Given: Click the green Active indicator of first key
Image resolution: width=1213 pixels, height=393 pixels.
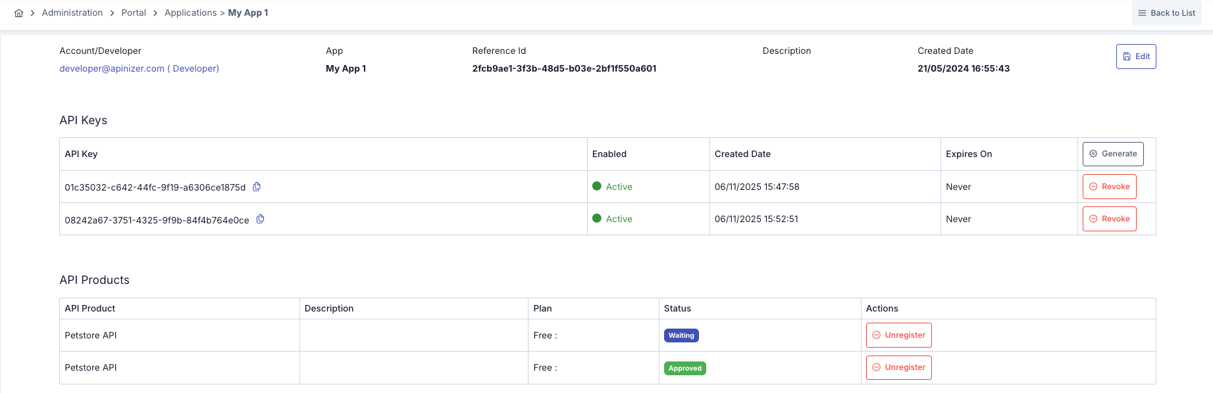Looking at the screenshot, I should [597, 186].
